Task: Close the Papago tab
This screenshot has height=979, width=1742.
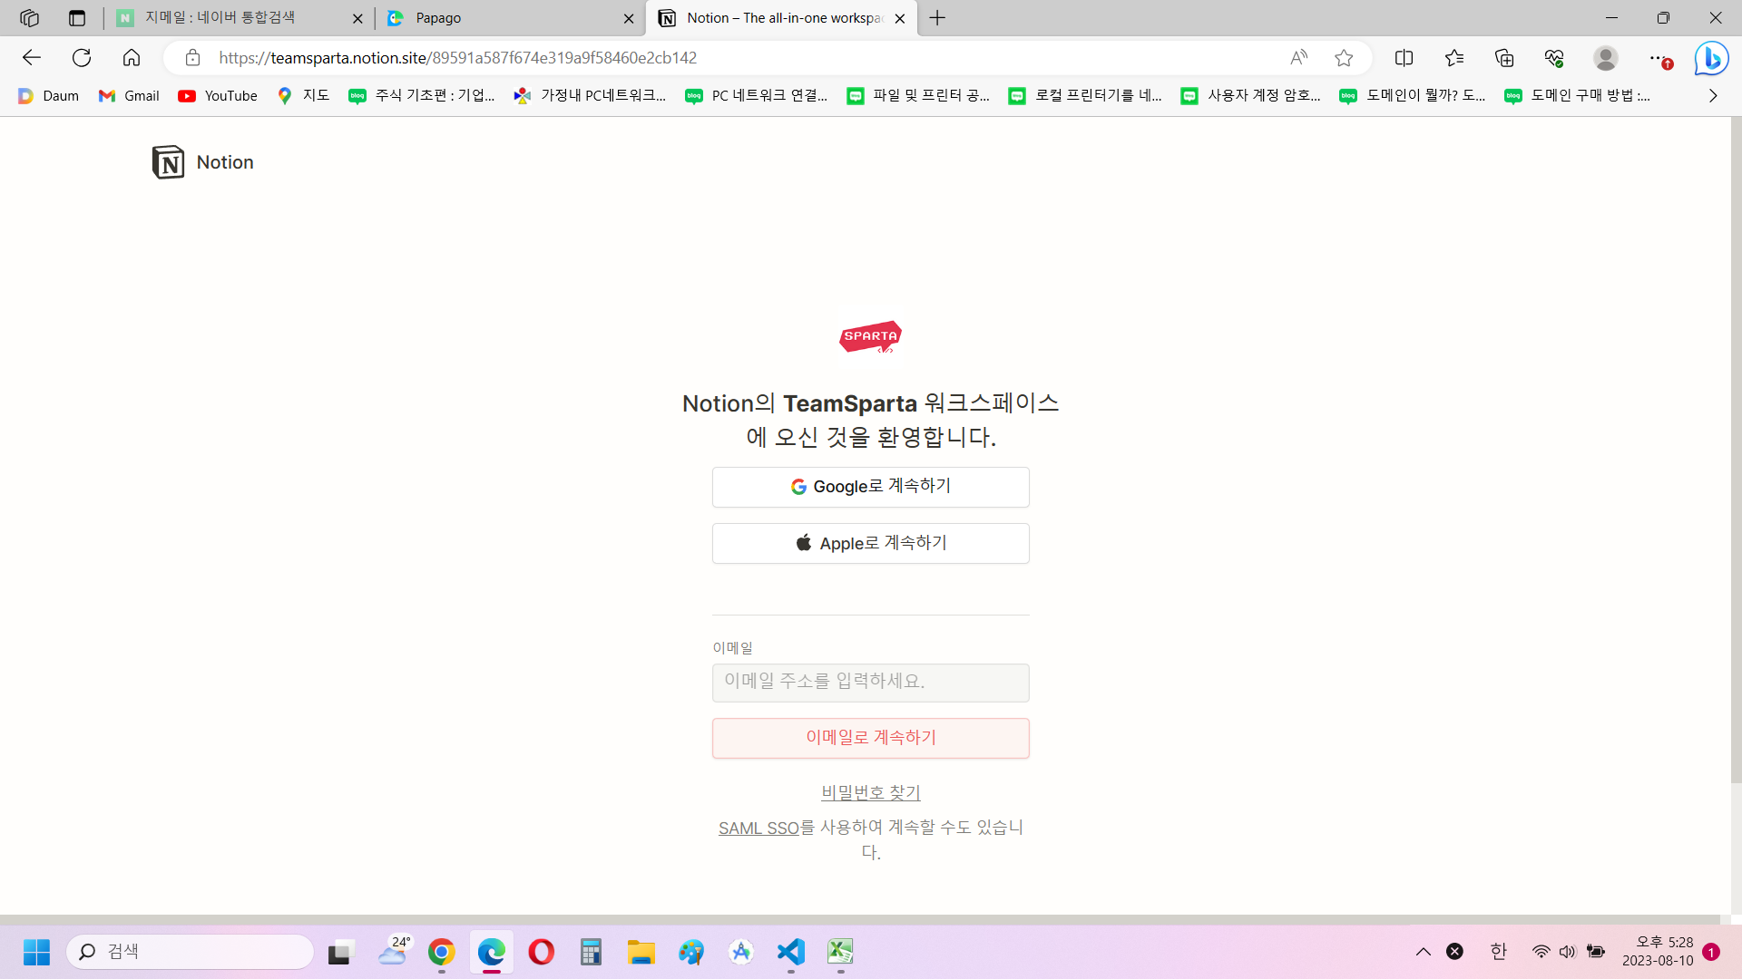Action: coord(629,18)
